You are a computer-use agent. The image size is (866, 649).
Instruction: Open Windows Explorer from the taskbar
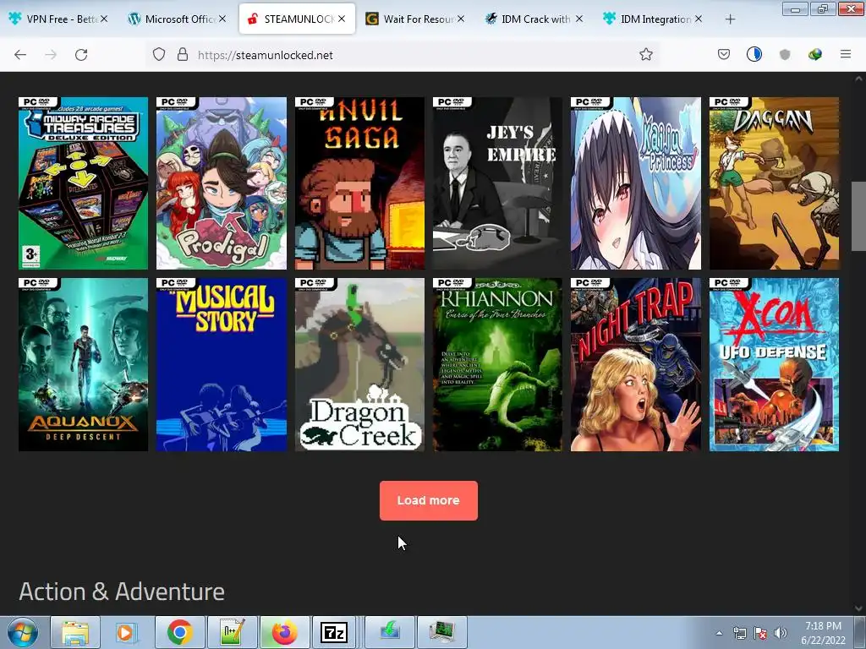click(75, 632)
